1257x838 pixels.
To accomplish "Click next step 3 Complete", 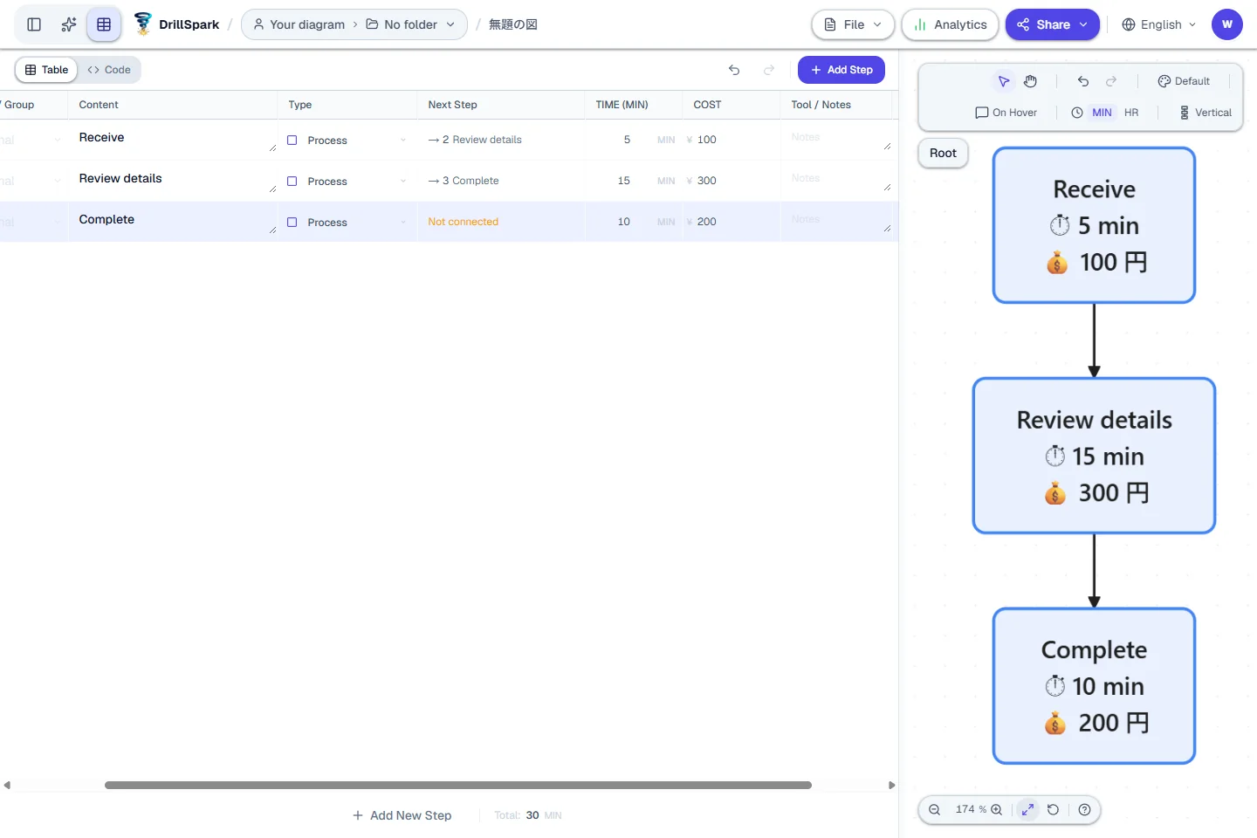I will pos(464,181).
